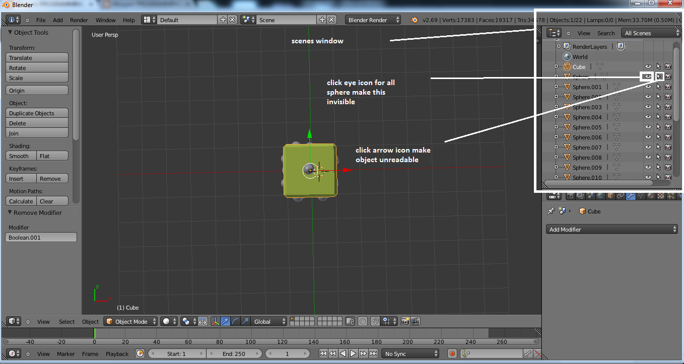
Task: Expand the RenderLayers tree item
Action: pyautogui.click(x=559, y=46)
